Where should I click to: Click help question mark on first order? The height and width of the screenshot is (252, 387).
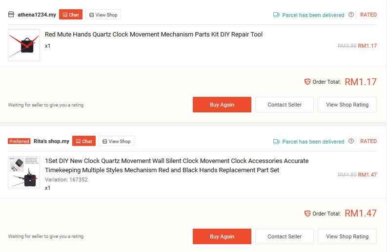351,15
